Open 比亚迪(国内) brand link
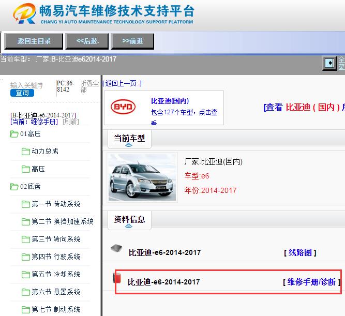Image resolution: width=345 pixels, height=316 pixels. [170, 101]
